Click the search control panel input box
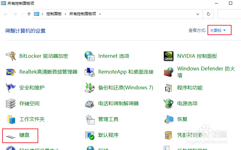The image size is (241, 150). tap(229, 14)
